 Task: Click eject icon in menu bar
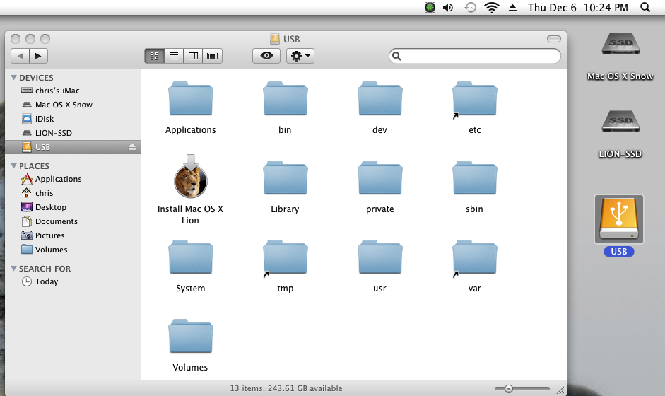pyautogui.click(x=513, y=8)
